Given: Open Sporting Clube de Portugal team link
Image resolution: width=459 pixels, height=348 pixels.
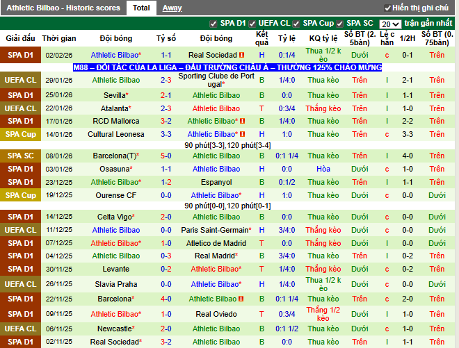Looking at the screenshot, I should tap(216, 80).
